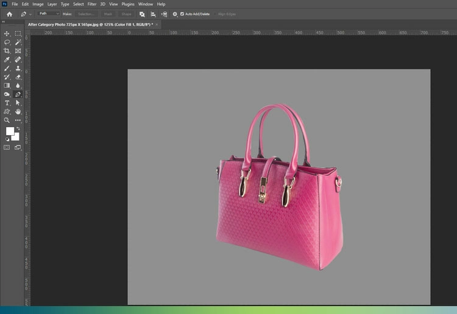Image resolution: width=457 pixels, height=314 pixels.
Task: Open the File menu
Action: pyautogui.click(x=15, y=4)
